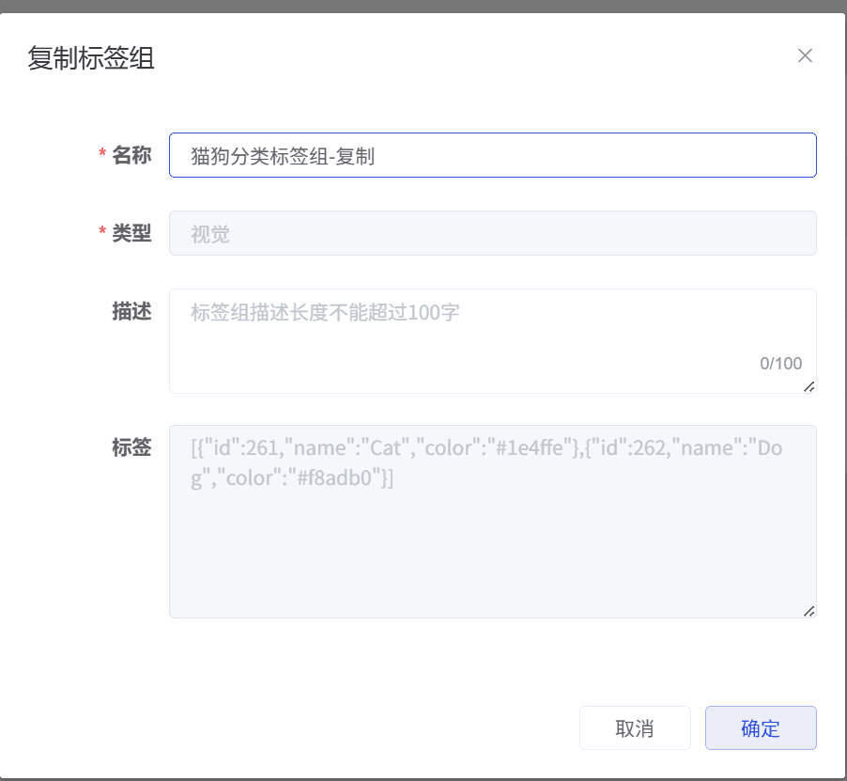Click the 标签 JSON text area
Image resolution: width=847 pixels, height=781 pixels.
[492, 545]
